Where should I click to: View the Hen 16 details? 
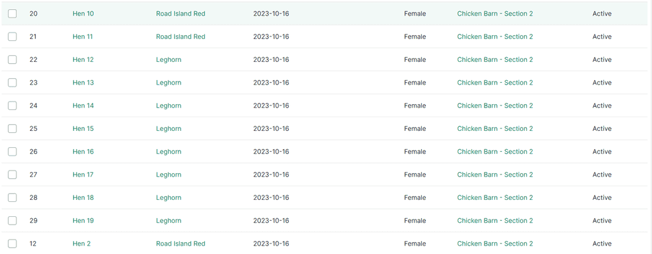point(83,152)
